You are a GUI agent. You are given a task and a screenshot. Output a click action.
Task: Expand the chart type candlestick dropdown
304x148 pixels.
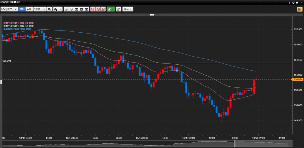pyautogui.click(x=58, y=9)
